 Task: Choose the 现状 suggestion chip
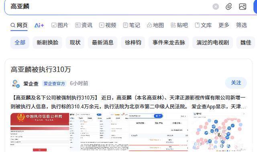(x=75, y=43)
